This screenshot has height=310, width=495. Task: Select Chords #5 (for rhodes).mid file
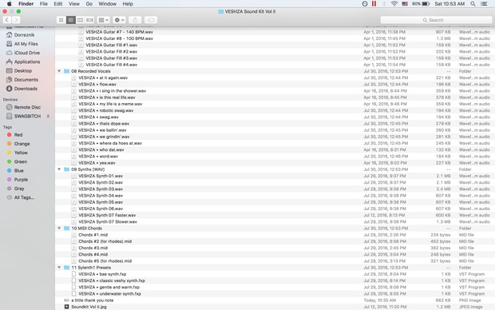[105, 261]
